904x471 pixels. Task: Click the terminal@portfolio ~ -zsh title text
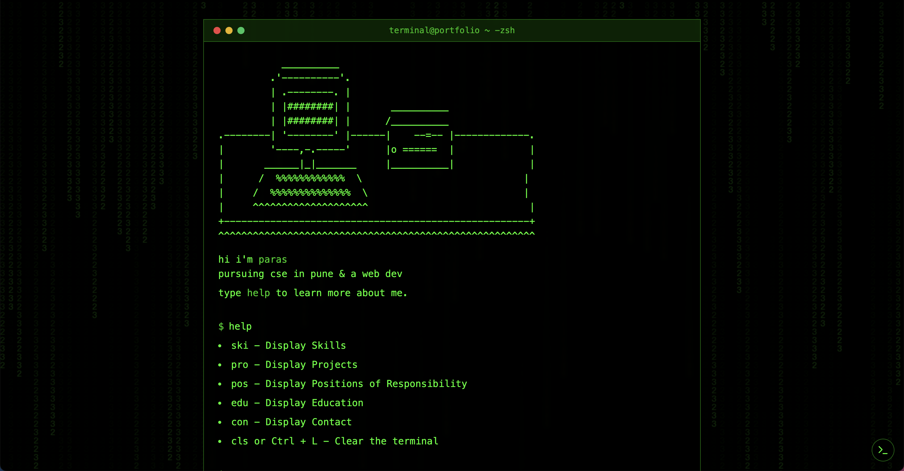(x=452, y=30)
